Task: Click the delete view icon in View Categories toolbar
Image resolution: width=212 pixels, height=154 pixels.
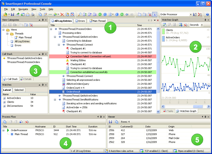Action: (x=31, y=25)
